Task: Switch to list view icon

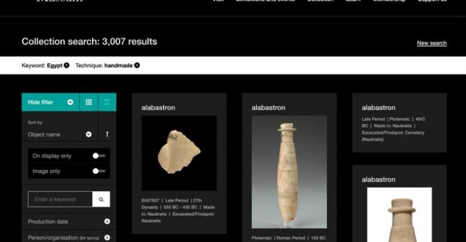Action: (107, 102)
